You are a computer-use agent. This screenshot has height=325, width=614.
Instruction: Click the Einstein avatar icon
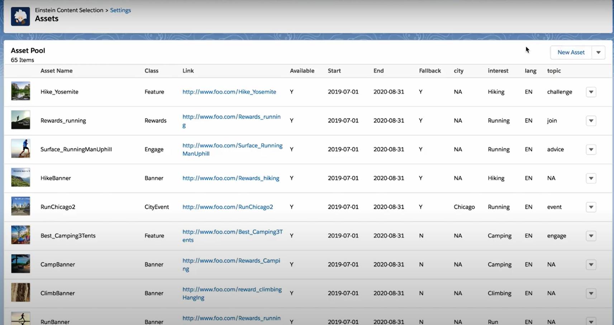tap(20, 16)
